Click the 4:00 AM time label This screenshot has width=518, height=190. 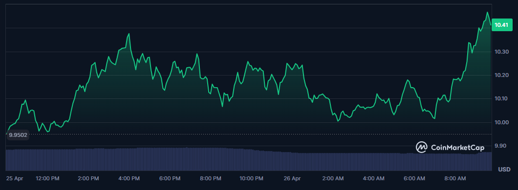[x=373, y=178]
